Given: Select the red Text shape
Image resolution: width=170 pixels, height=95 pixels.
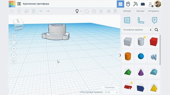Looking at the screenshot, I should (128, 87).
